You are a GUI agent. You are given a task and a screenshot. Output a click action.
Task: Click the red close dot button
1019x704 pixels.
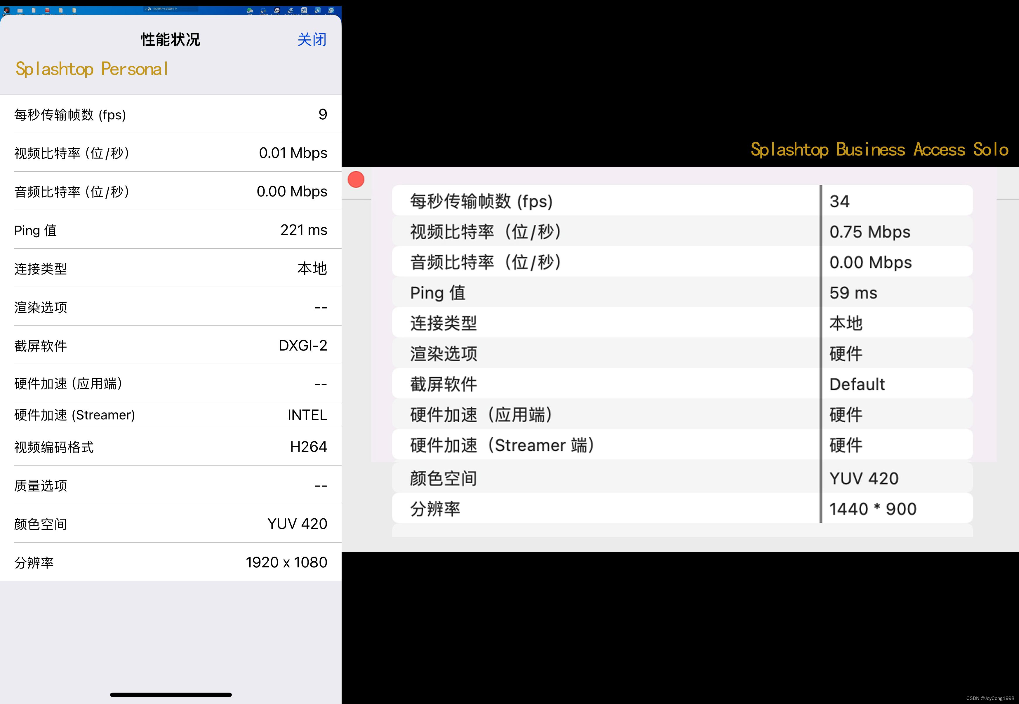coord(356,180)
